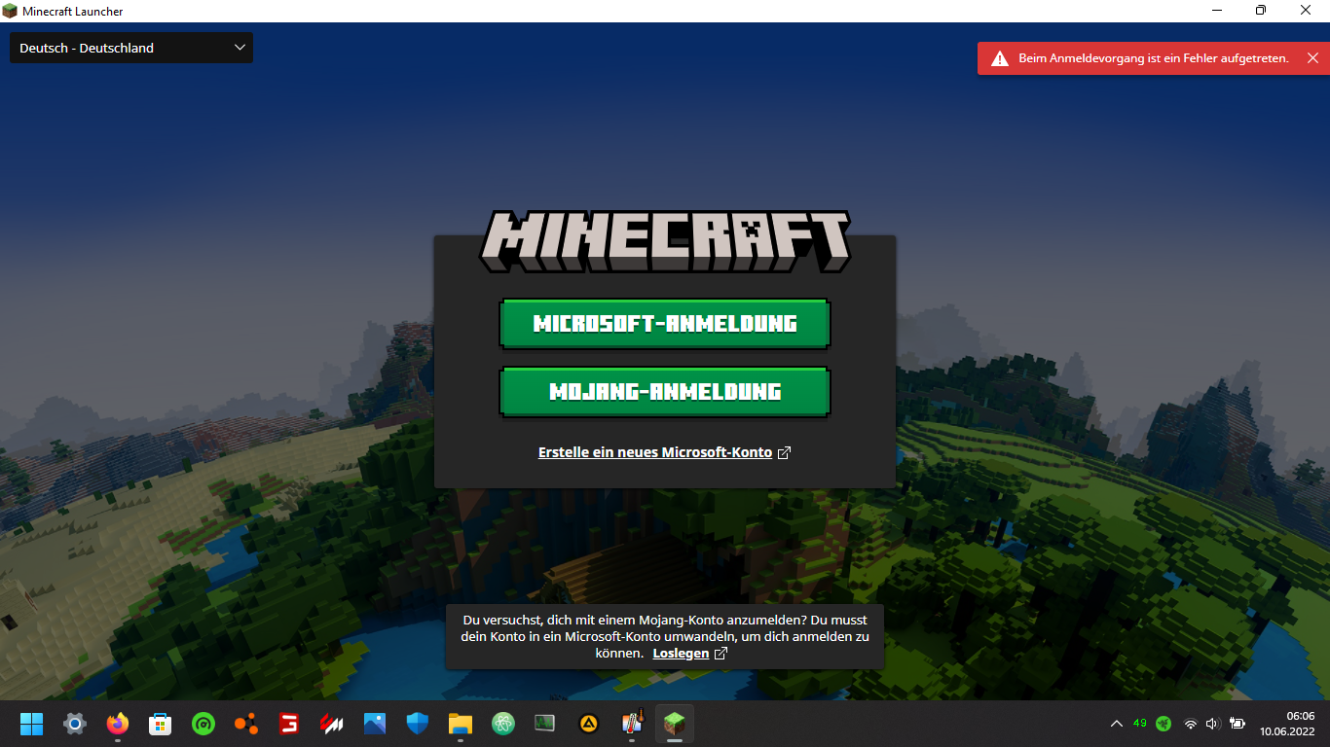
Task: Launch the red striped AMD-style app on the taskbar
Action: [x=332, y=724]
